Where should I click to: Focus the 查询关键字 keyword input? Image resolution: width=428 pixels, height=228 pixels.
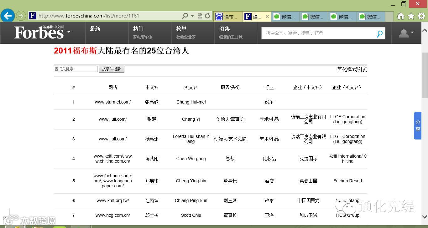click(76, 69)
